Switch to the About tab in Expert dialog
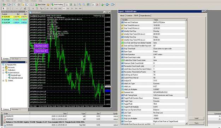This screenshot has width=221, height=128. [122, 16]
